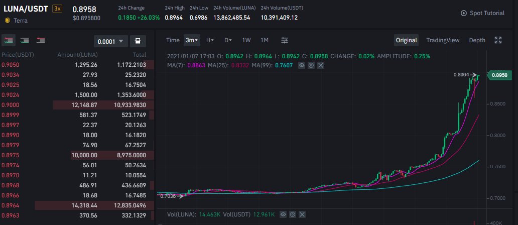The height and width of the screenshot is (225, 518).
Task: Select ask price 0.8997
Action: coord(10,125)
